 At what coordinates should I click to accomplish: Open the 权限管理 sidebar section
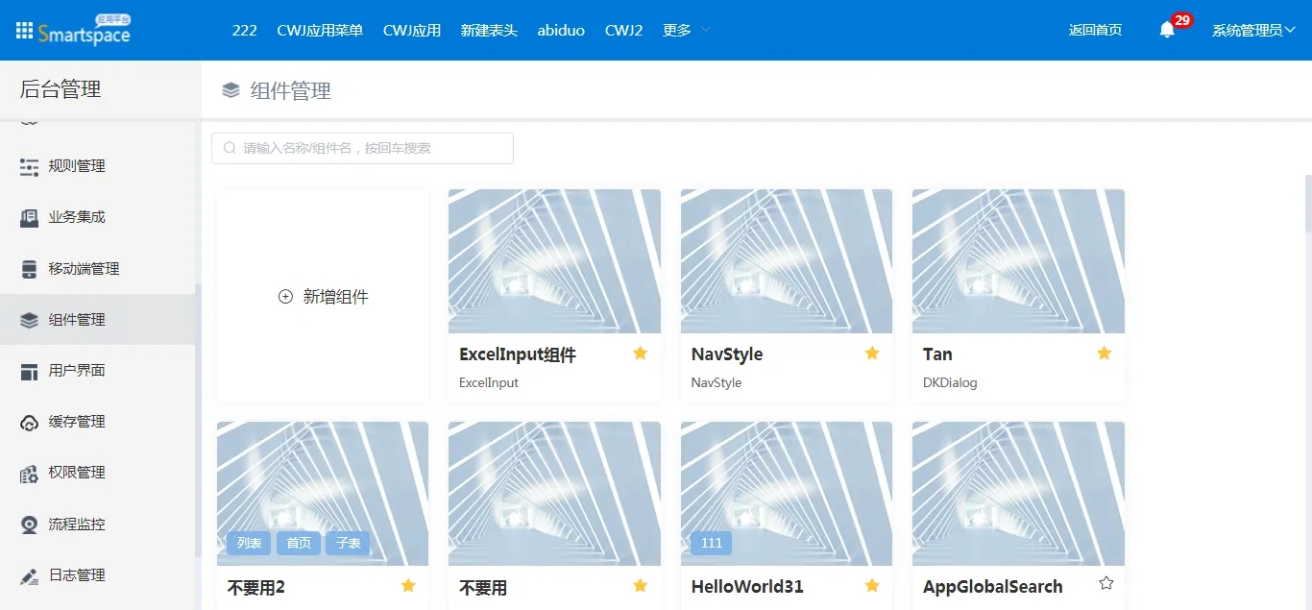pos(77,473)
